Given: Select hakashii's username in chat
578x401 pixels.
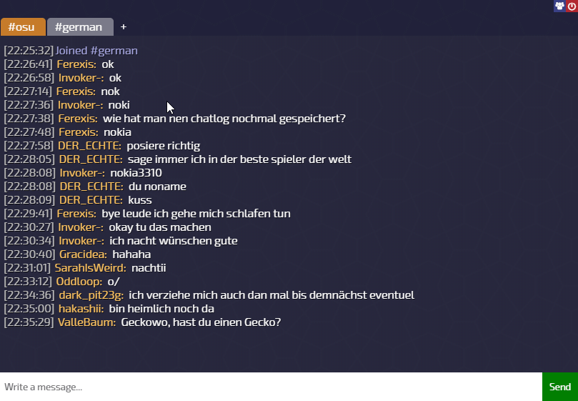Looking at the screenshot, I should 81,309.
